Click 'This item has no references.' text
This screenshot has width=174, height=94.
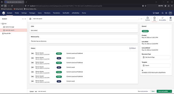(x=39, y=41)
